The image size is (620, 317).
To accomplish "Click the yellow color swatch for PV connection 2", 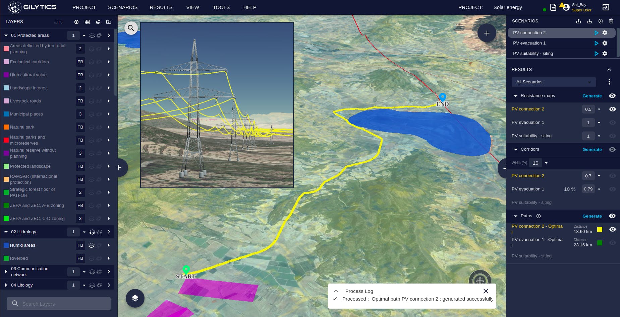I will click(600, 229).
